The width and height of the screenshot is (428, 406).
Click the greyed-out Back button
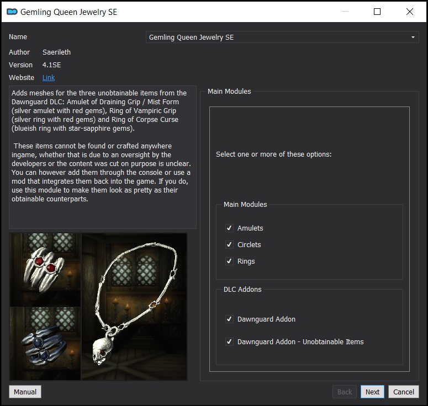345,392
